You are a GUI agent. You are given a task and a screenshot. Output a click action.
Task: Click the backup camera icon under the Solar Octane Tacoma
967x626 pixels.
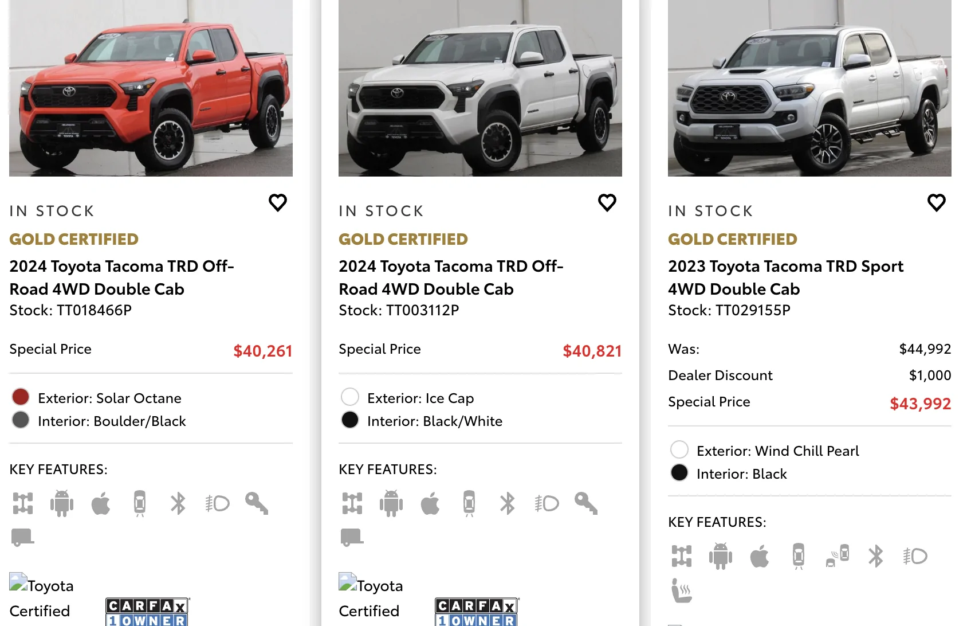click(140, 503)
